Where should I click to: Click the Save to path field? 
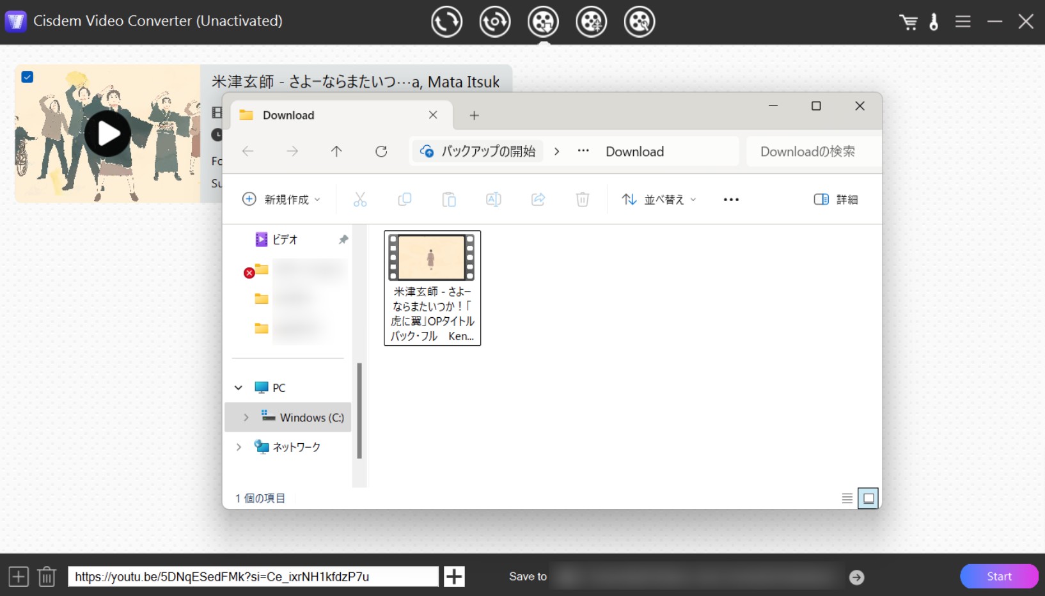(697, 576)
